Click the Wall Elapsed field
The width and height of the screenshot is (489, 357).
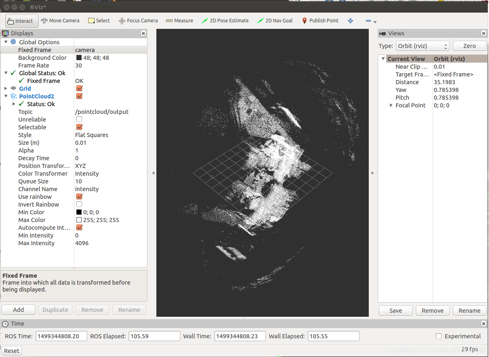point(333,336)
